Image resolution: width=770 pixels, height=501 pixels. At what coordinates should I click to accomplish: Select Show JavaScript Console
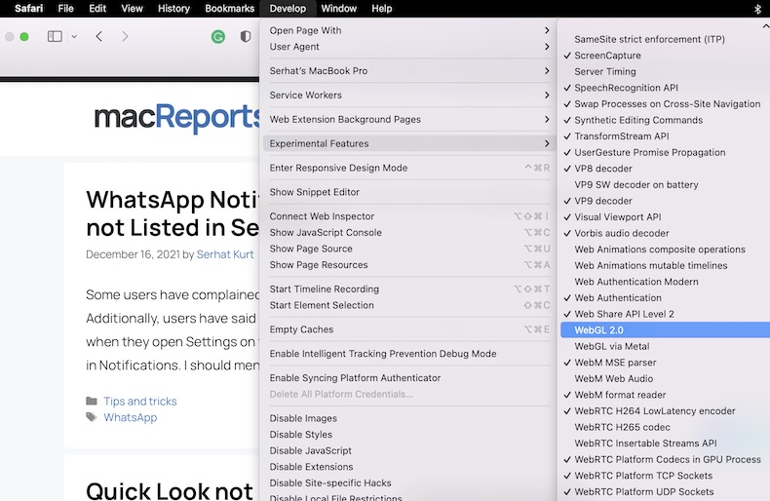409,233
